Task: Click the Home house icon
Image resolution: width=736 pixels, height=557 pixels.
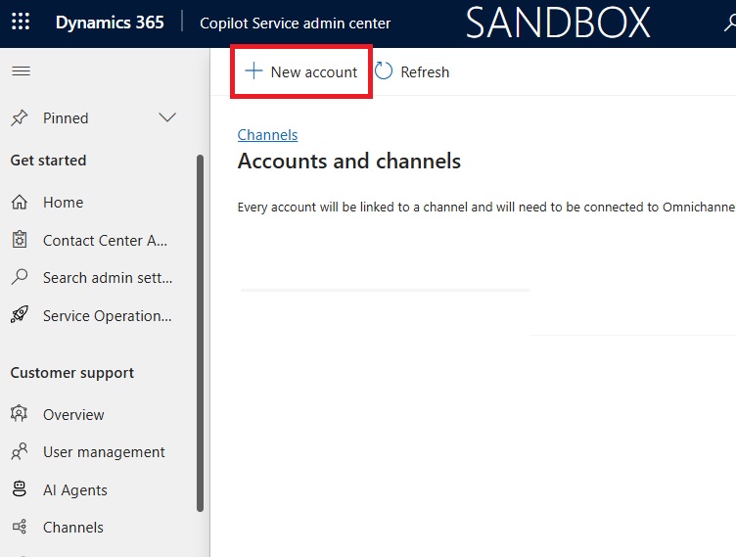Action: point(20,202)
